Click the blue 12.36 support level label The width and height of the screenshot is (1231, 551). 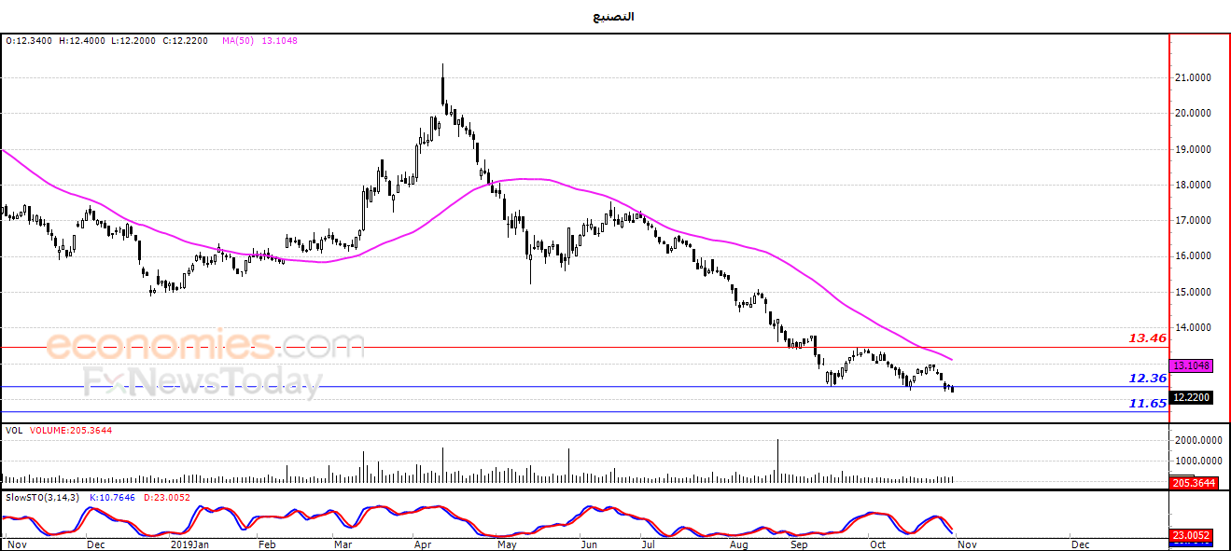[x=1148, y=378]
